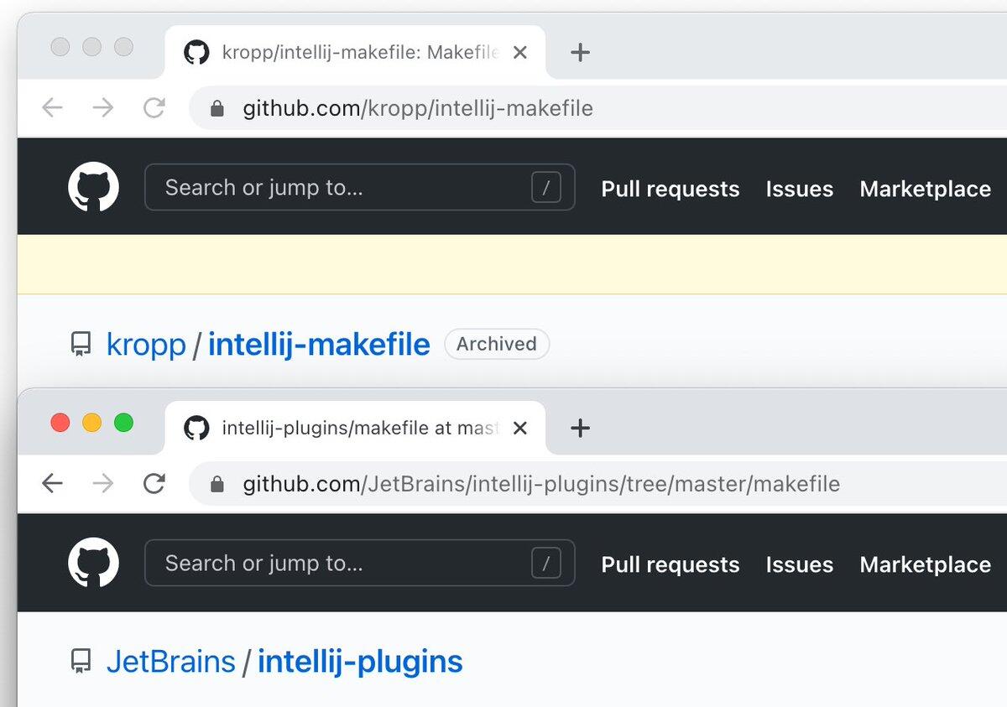The width and height of the screenshot is (1007, 707).
Task: Click the lock icon beside the JetBrains URL
Action: 217,484
